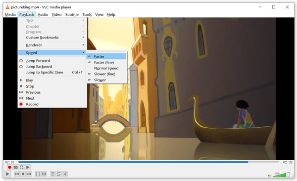Click the main Play button in the control bar
Screen dimensions: 297x181
click(7, 174)
